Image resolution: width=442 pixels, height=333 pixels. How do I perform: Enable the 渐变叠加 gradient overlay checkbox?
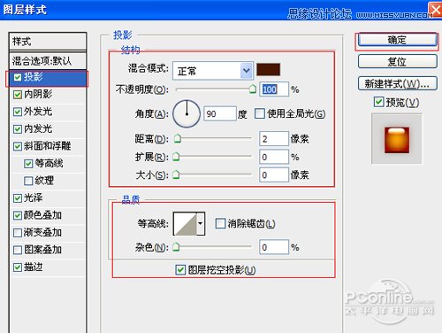[x=18, y=233]
